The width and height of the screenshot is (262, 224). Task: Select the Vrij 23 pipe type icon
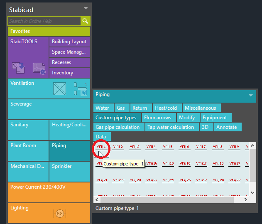135,180
